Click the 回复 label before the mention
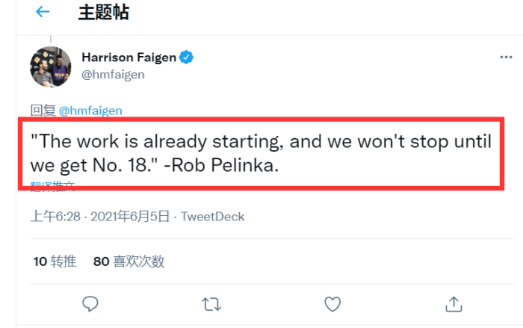The image size is (523, 328). click(x=43, y=111)
